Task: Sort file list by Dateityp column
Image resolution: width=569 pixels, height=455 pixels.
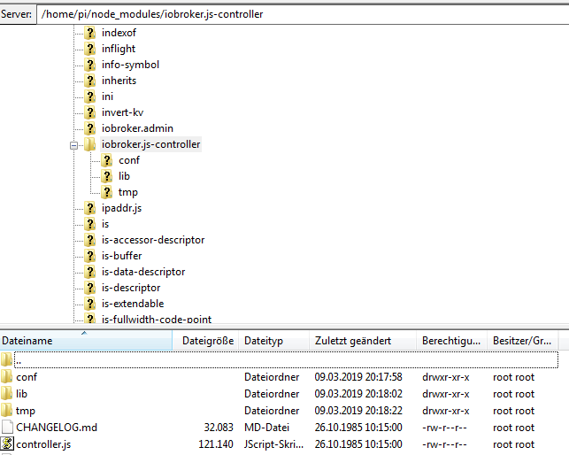Action: point(273,341)
